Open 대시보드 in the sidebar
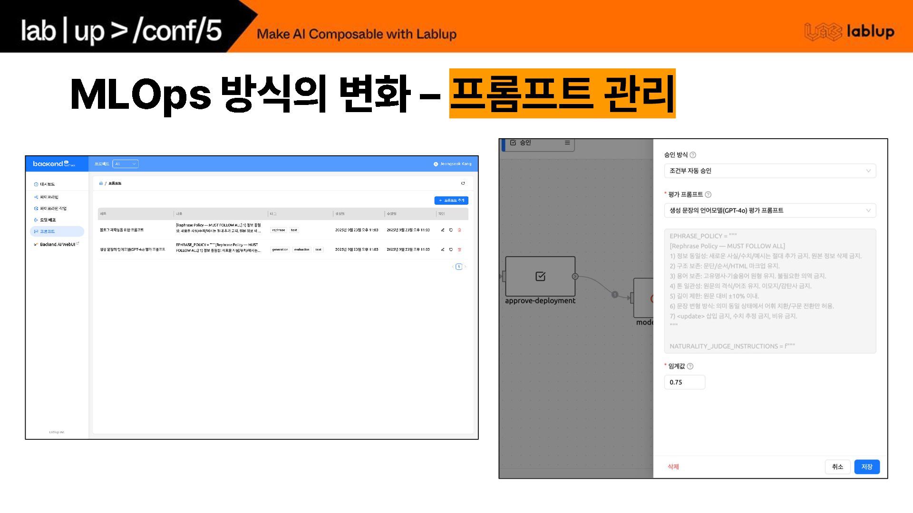The height and width of the screenshot is (513, 913). pyautogui.click(x=47, y=184)
